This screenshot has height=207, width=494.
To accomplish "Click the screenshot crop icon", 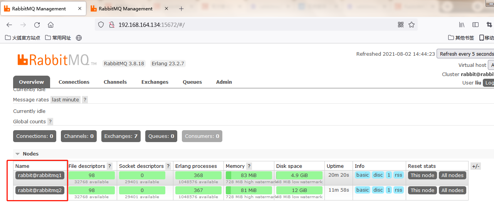I will (489, 25).
